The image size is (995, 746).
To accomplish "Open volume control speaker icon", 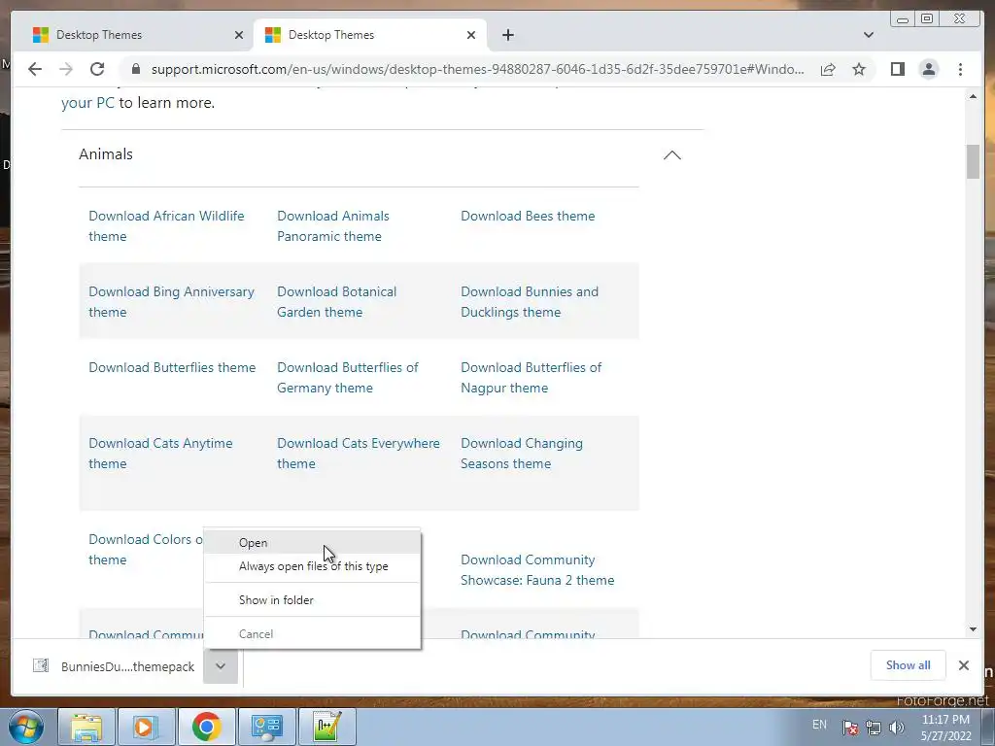I will point(896,728).
